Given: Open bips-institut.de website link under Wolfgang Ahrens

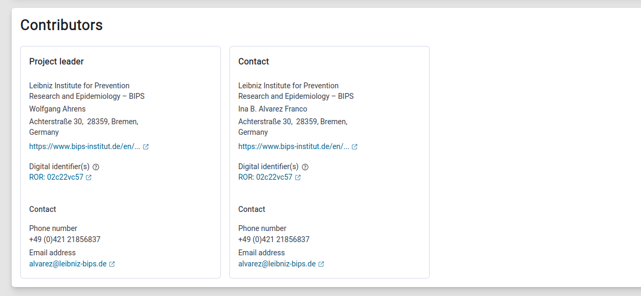Looking at the screenshot, I should (85, 146).
